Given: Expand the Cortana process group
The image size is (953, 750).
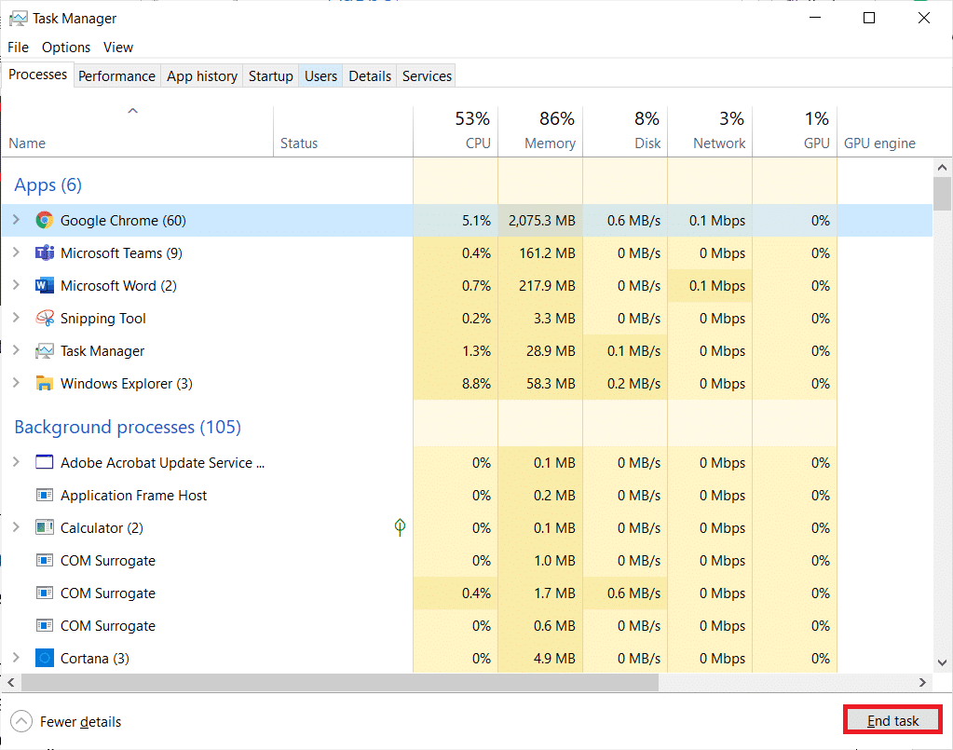Looking at the screenshot, I should [x=17, y=658].
